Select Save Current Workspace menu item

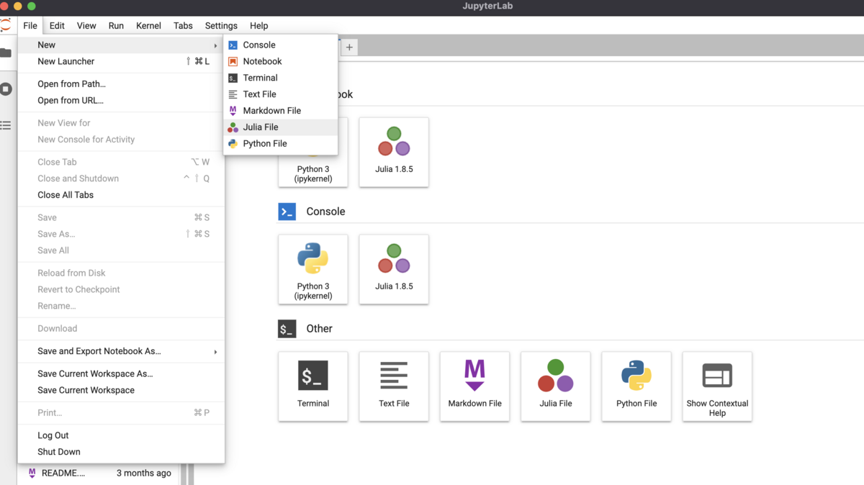[121, 390]
